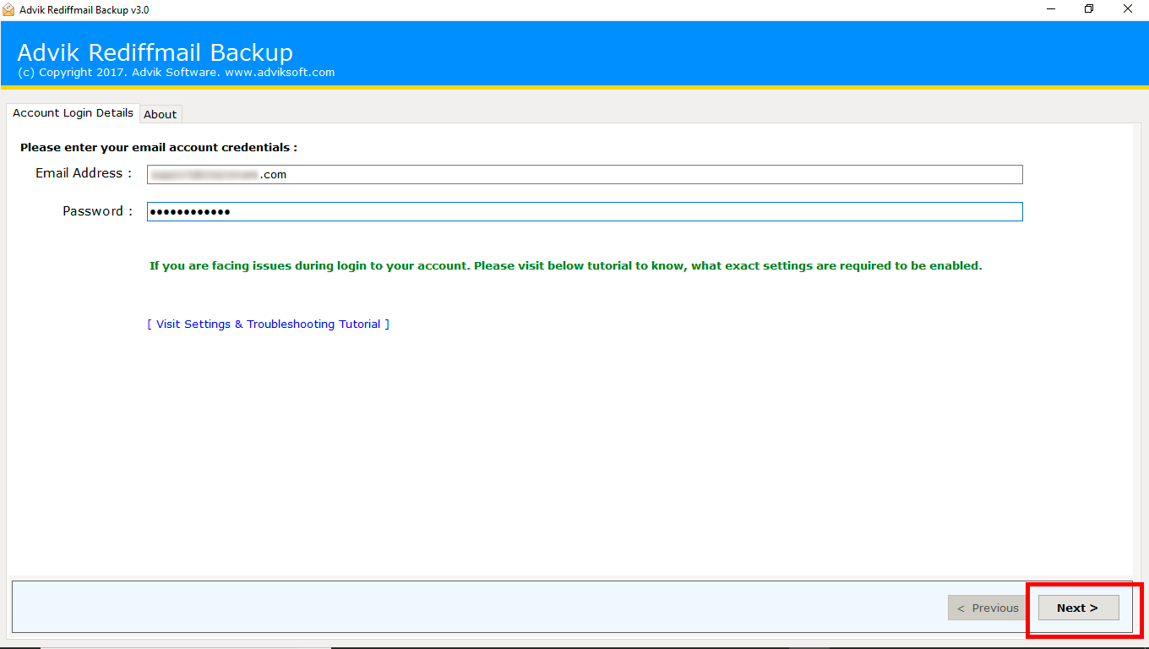Minimize the Advik Rediffmail Backup window
Image resolution: width=1149 pixels, height=649 pixels.
pos(1051,9)
